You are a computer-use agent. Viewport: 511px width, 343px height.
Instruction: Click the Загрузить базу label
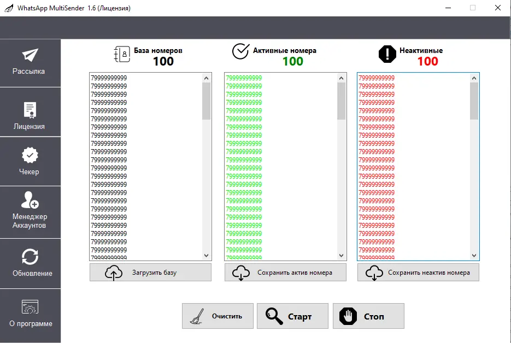pos(154,273)
